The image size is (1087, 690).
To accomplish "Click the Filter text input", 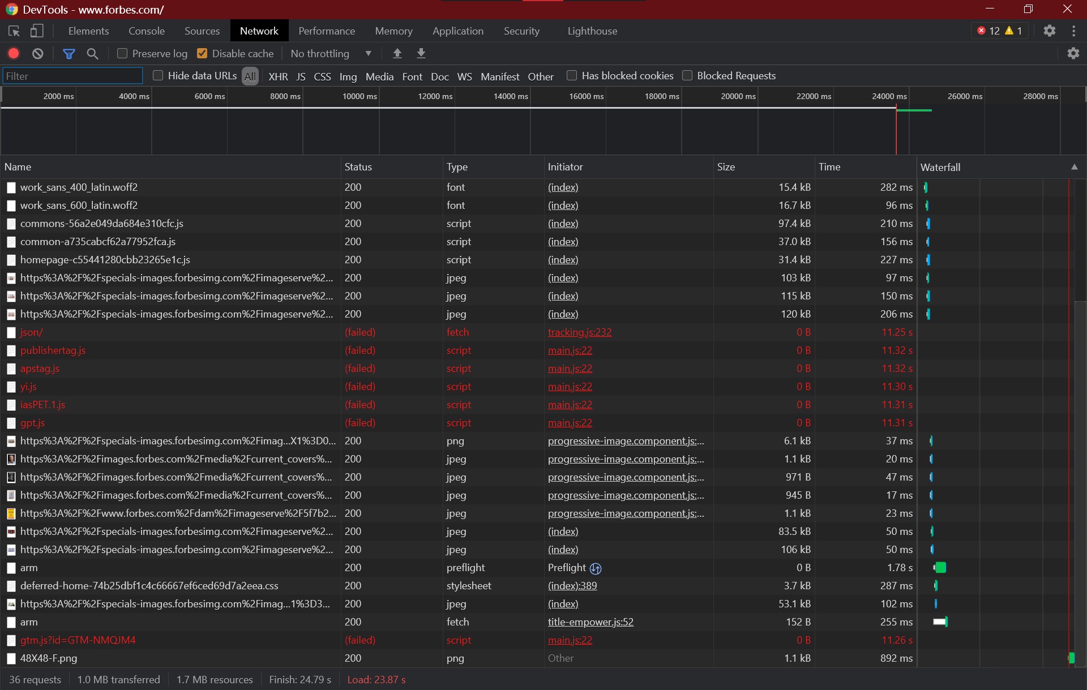I will [x=73, y=76].
